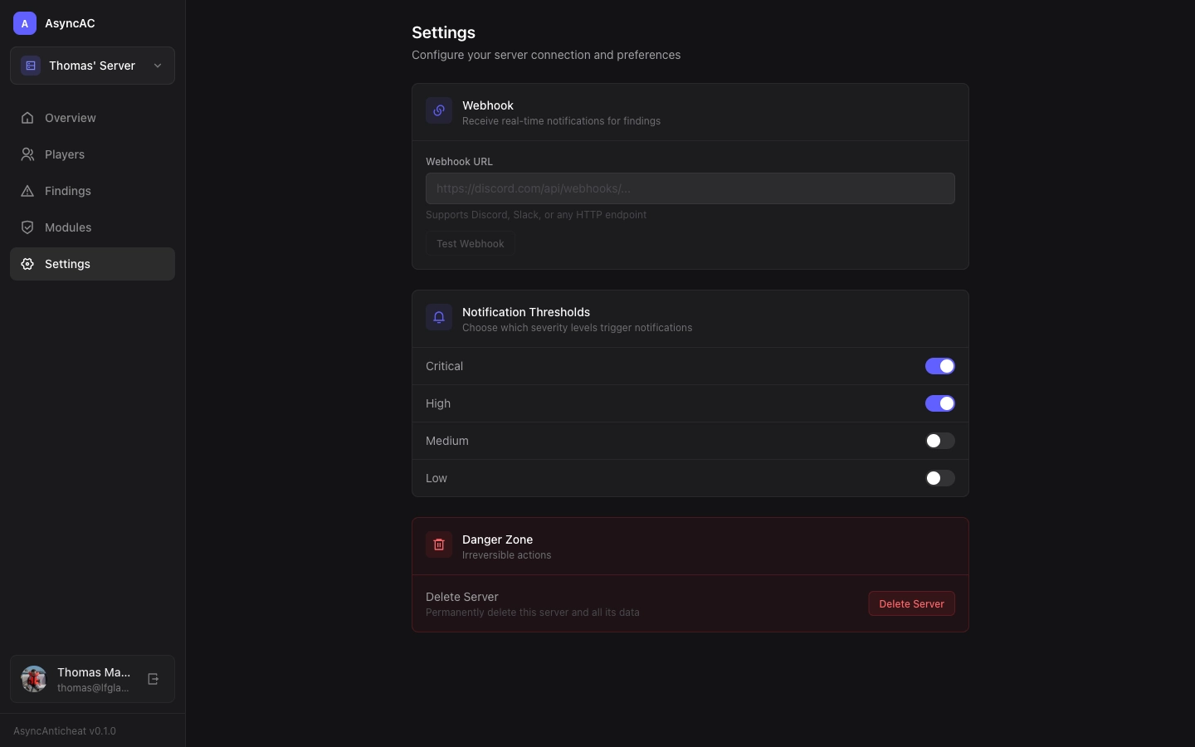The height and width of the screenshot is (747, 1195).
Task: Click the Test Webhook button
Action: pyautogui.click(x=470, y=244)
